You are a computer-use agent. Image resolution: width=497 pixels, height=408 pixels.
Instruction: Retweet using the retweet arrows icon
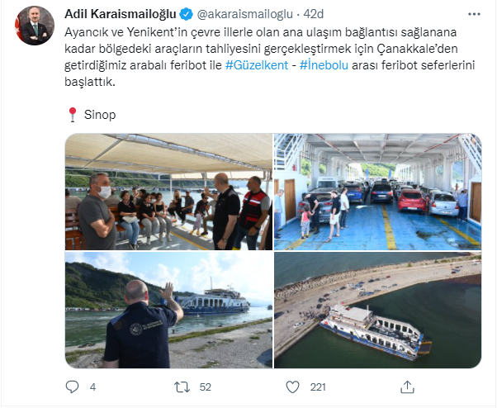(x=182, y=387)
